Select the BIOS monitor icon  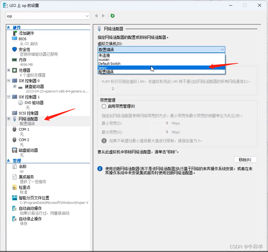pos(15,39)
